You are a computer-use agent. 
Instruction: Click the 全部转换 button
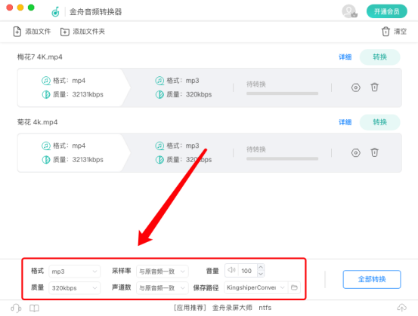[372, 279]
